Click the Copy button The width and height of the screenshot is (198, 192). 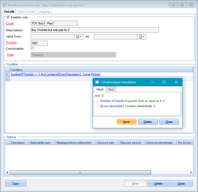click(15, 184)
